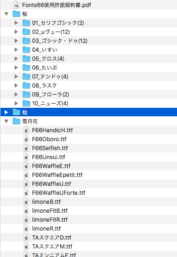This screenshot has width=177, height=257.
Task: Expand the selected 松 folder triangle
Action: [7, 112]
